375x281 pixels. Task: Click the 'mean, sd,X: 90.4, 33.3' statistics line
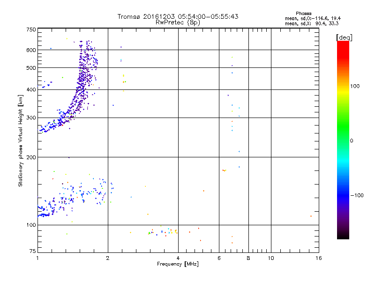(x=312, y=23)
